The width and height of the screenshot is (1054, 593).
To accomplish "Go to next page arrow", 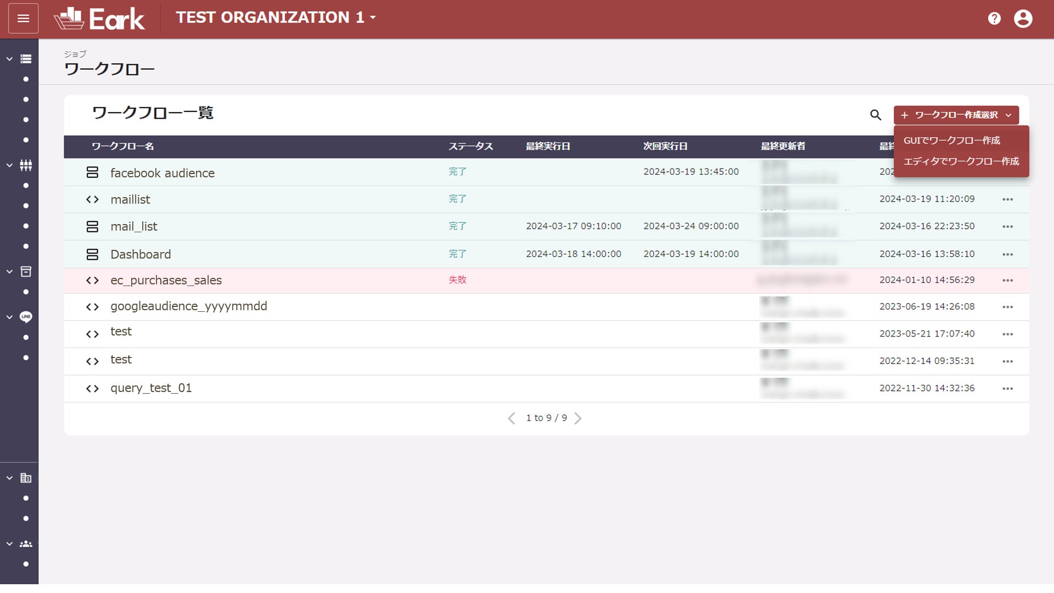I will [x=578, y=418].
